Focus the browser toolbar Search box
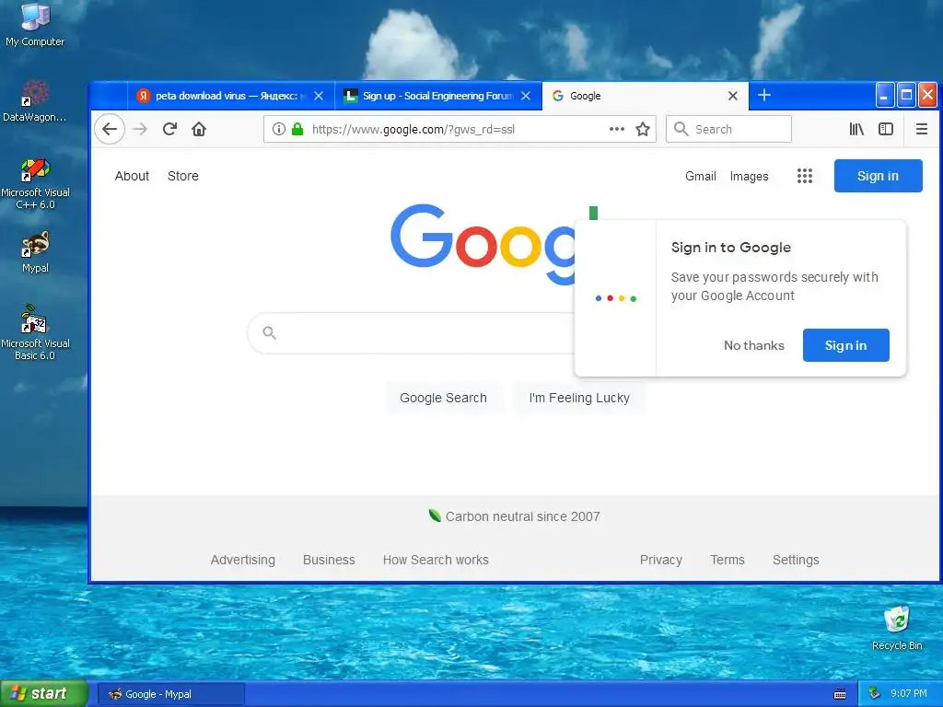 click(x=728, y=129)
